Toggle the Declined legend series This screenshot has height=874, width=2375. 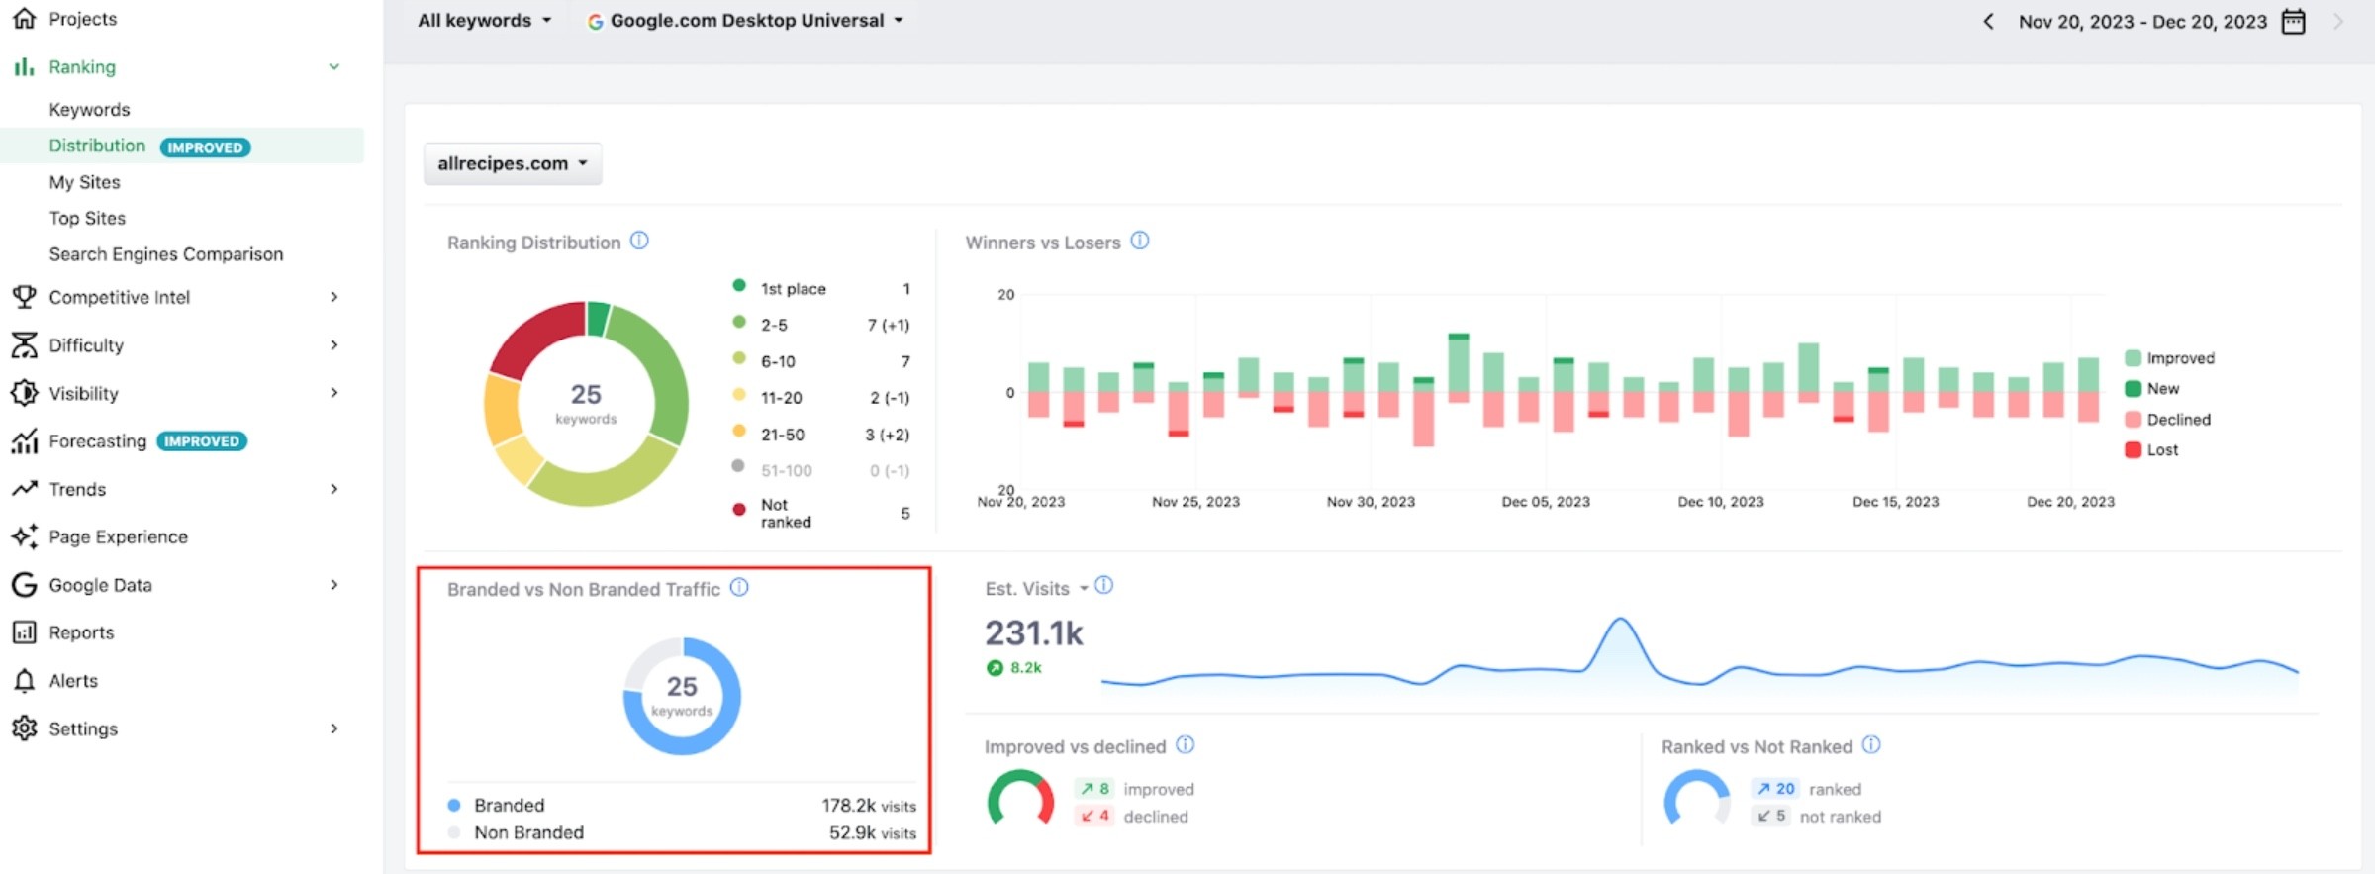(x=2168, y=419)
